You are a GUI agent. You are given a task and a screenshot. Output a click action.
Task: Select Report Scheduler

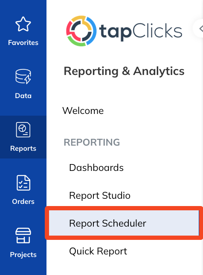pos(124,223)
